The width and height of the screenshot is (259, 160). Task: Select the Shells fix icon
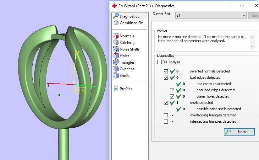116,75
